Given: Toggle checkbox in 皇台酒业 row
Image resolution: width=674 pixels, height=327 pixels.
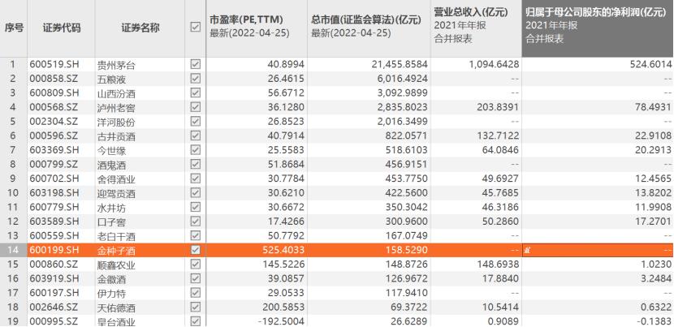Looking at the screenshot, I should coord(195,321).
